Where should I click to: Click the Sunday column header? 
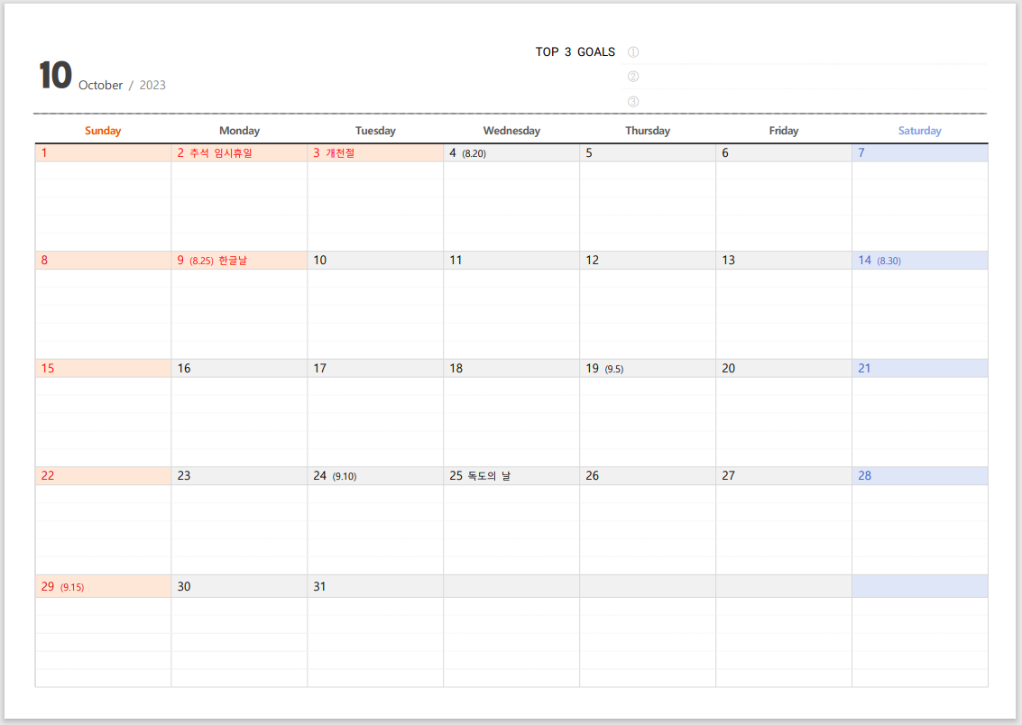103,130
